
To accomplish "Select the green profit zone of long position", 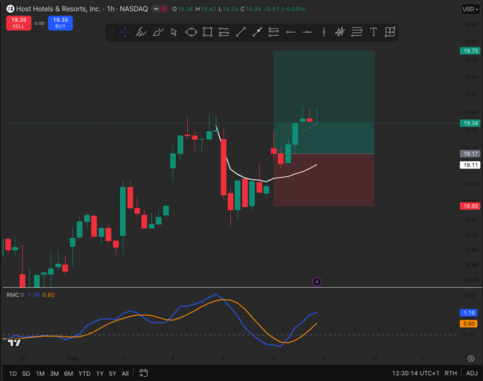I will tap(323, 102).
